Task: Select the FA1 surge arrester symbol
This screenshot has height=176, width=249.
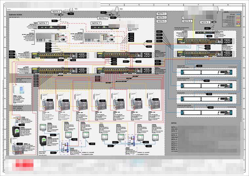Action: [60, 15]
